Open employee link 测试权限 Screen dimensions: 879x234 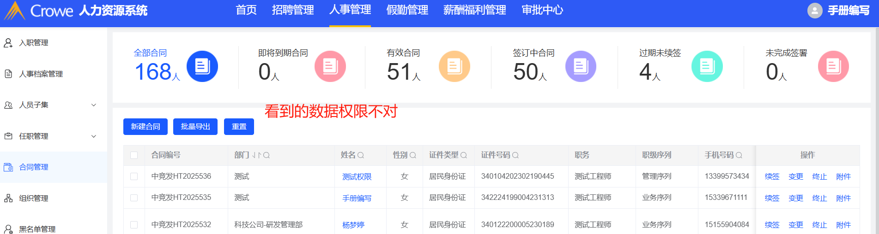(x=357, y=177)
